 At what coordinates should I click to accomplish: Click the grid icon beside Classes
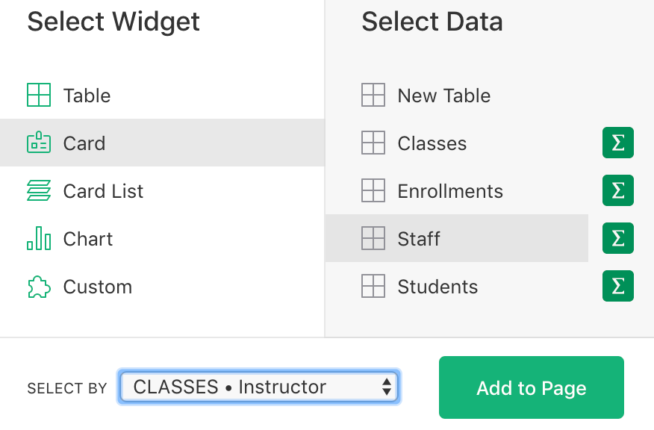pyautogui.click(x=373, y=143)
